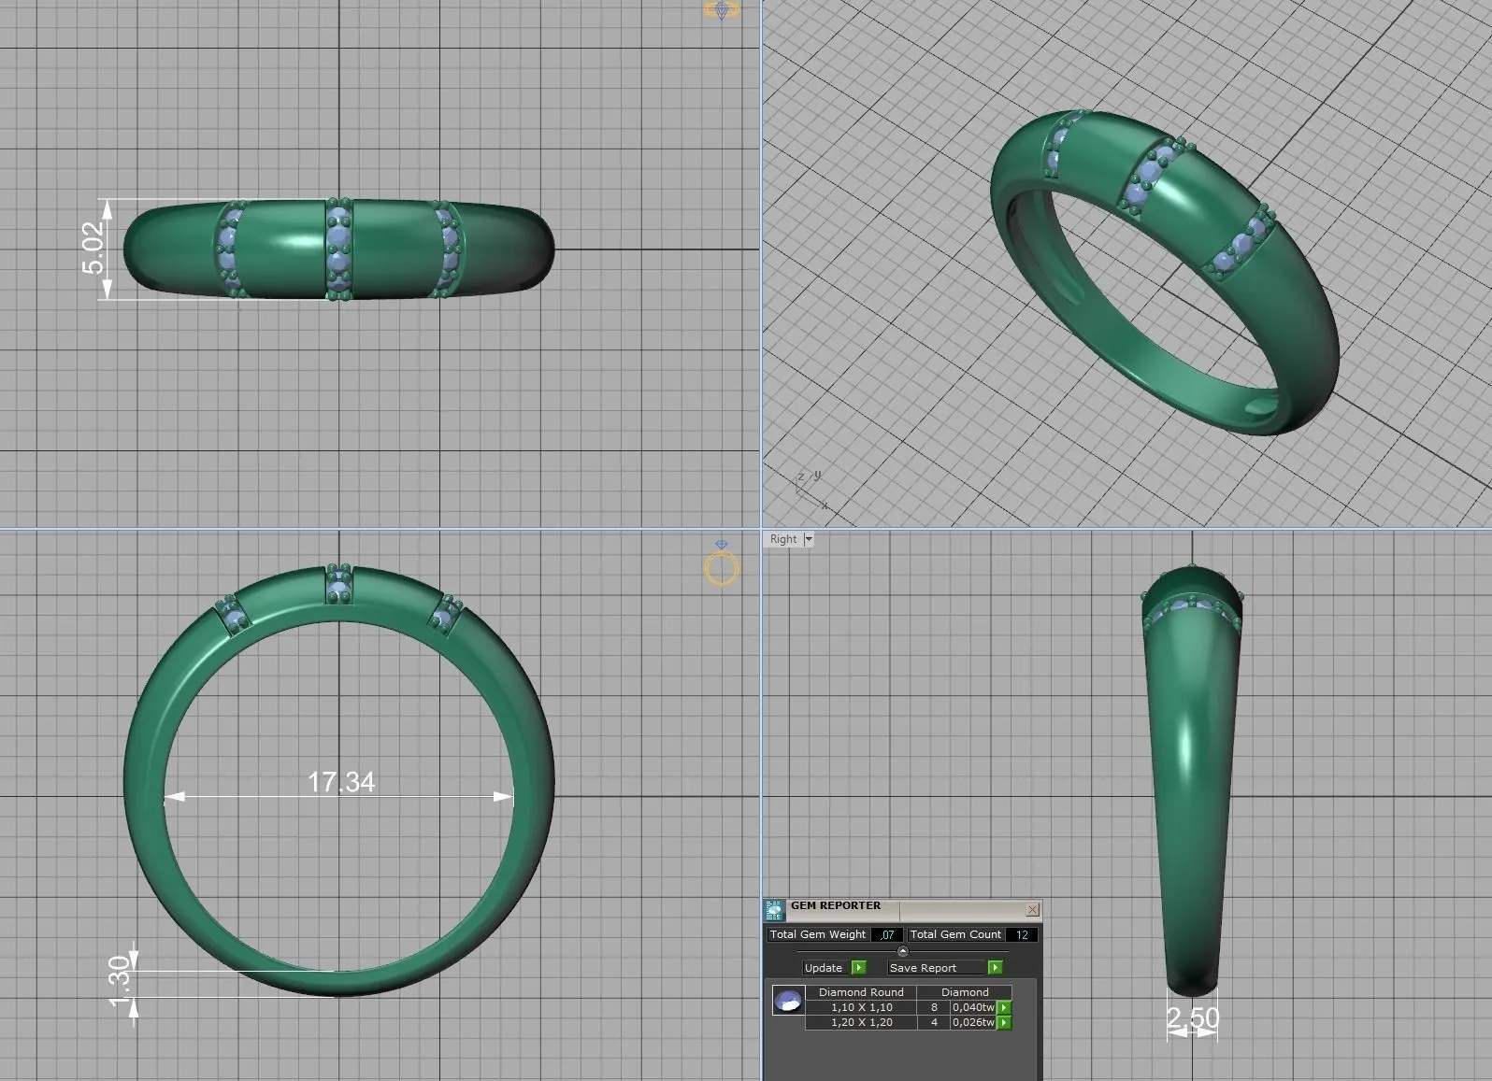Screen dimensions: 1492x1081
Task: Click the gem-over-band icon in top-left viewport
Action: (721, 10)
